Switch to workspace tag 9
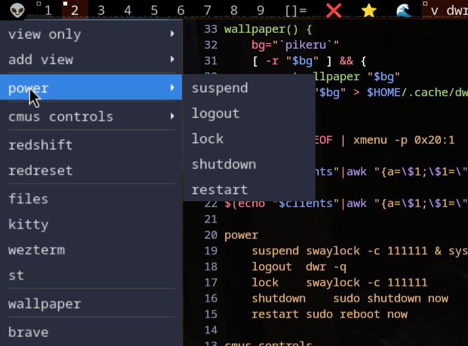Screen dimensions: 468x346 click(261, 10)
